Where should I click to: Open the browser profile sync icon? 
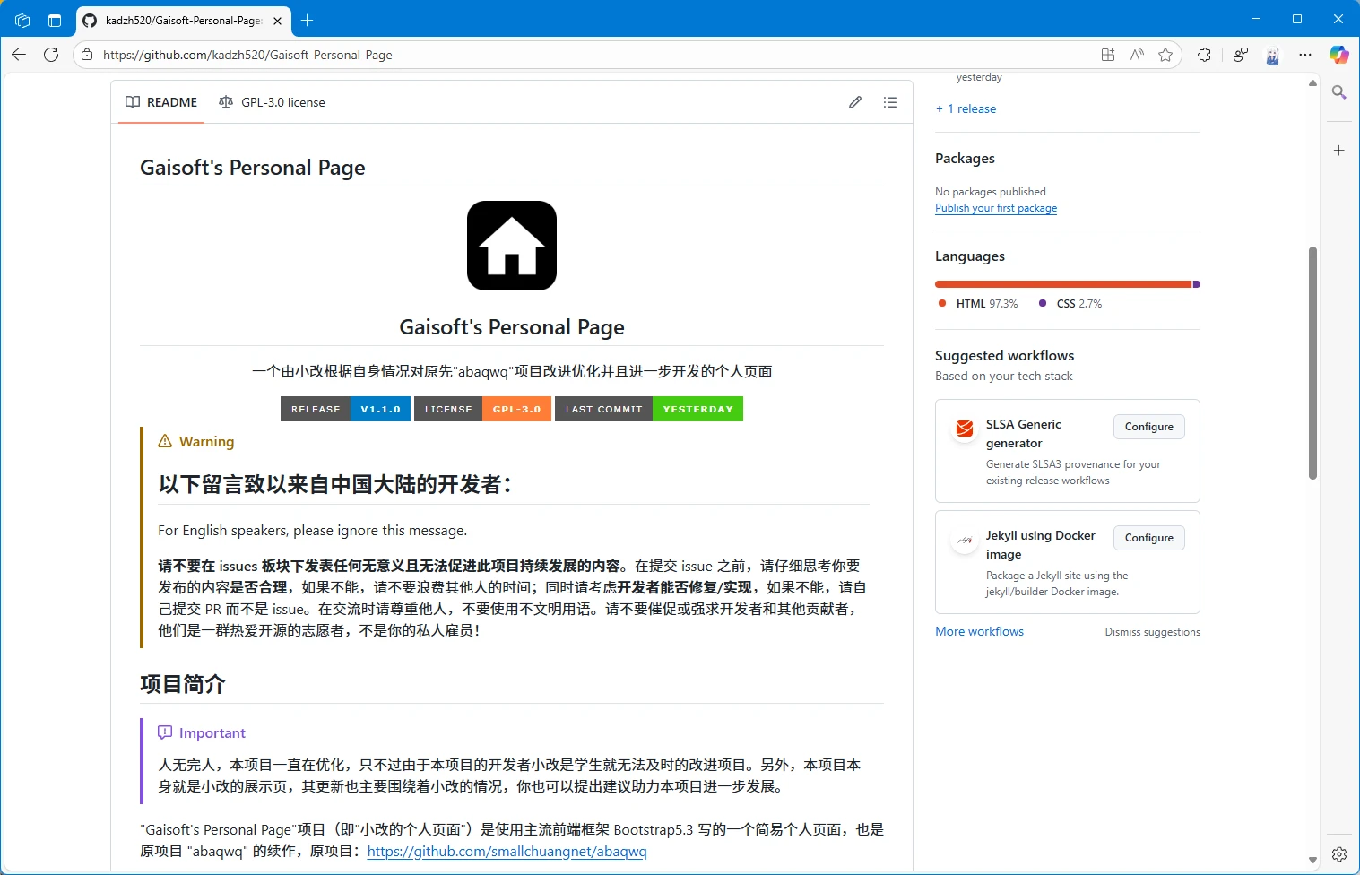tap(1241, 55)
